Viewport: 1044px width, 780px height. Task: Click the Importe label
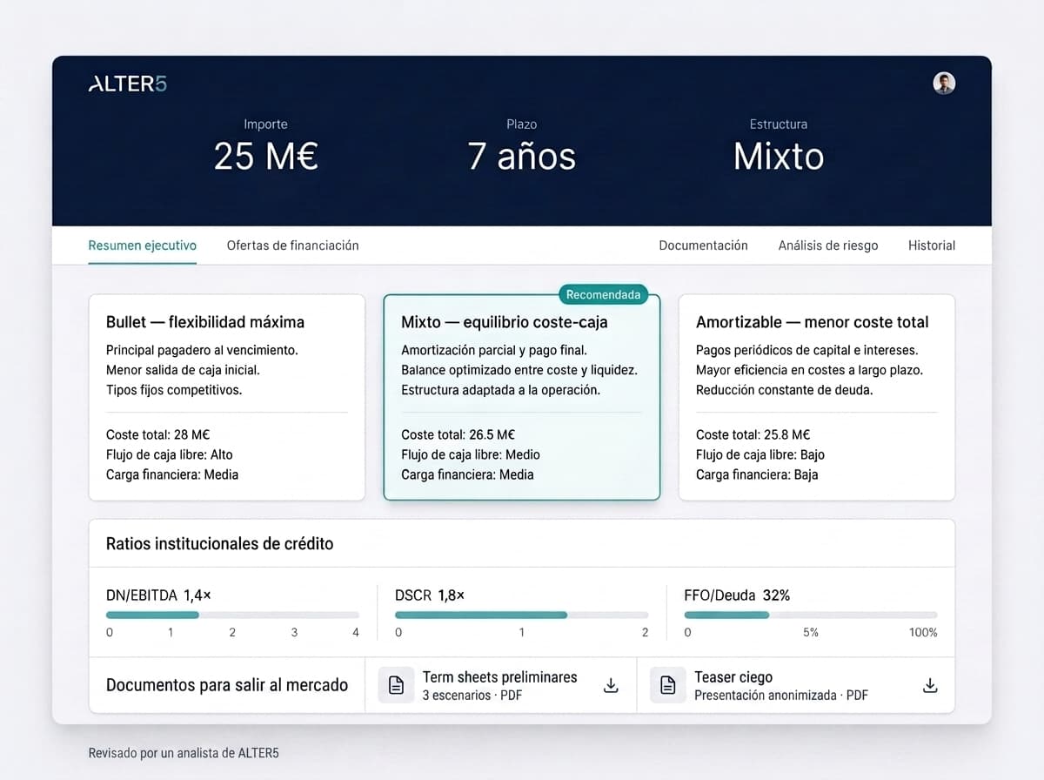pos(265,124)
